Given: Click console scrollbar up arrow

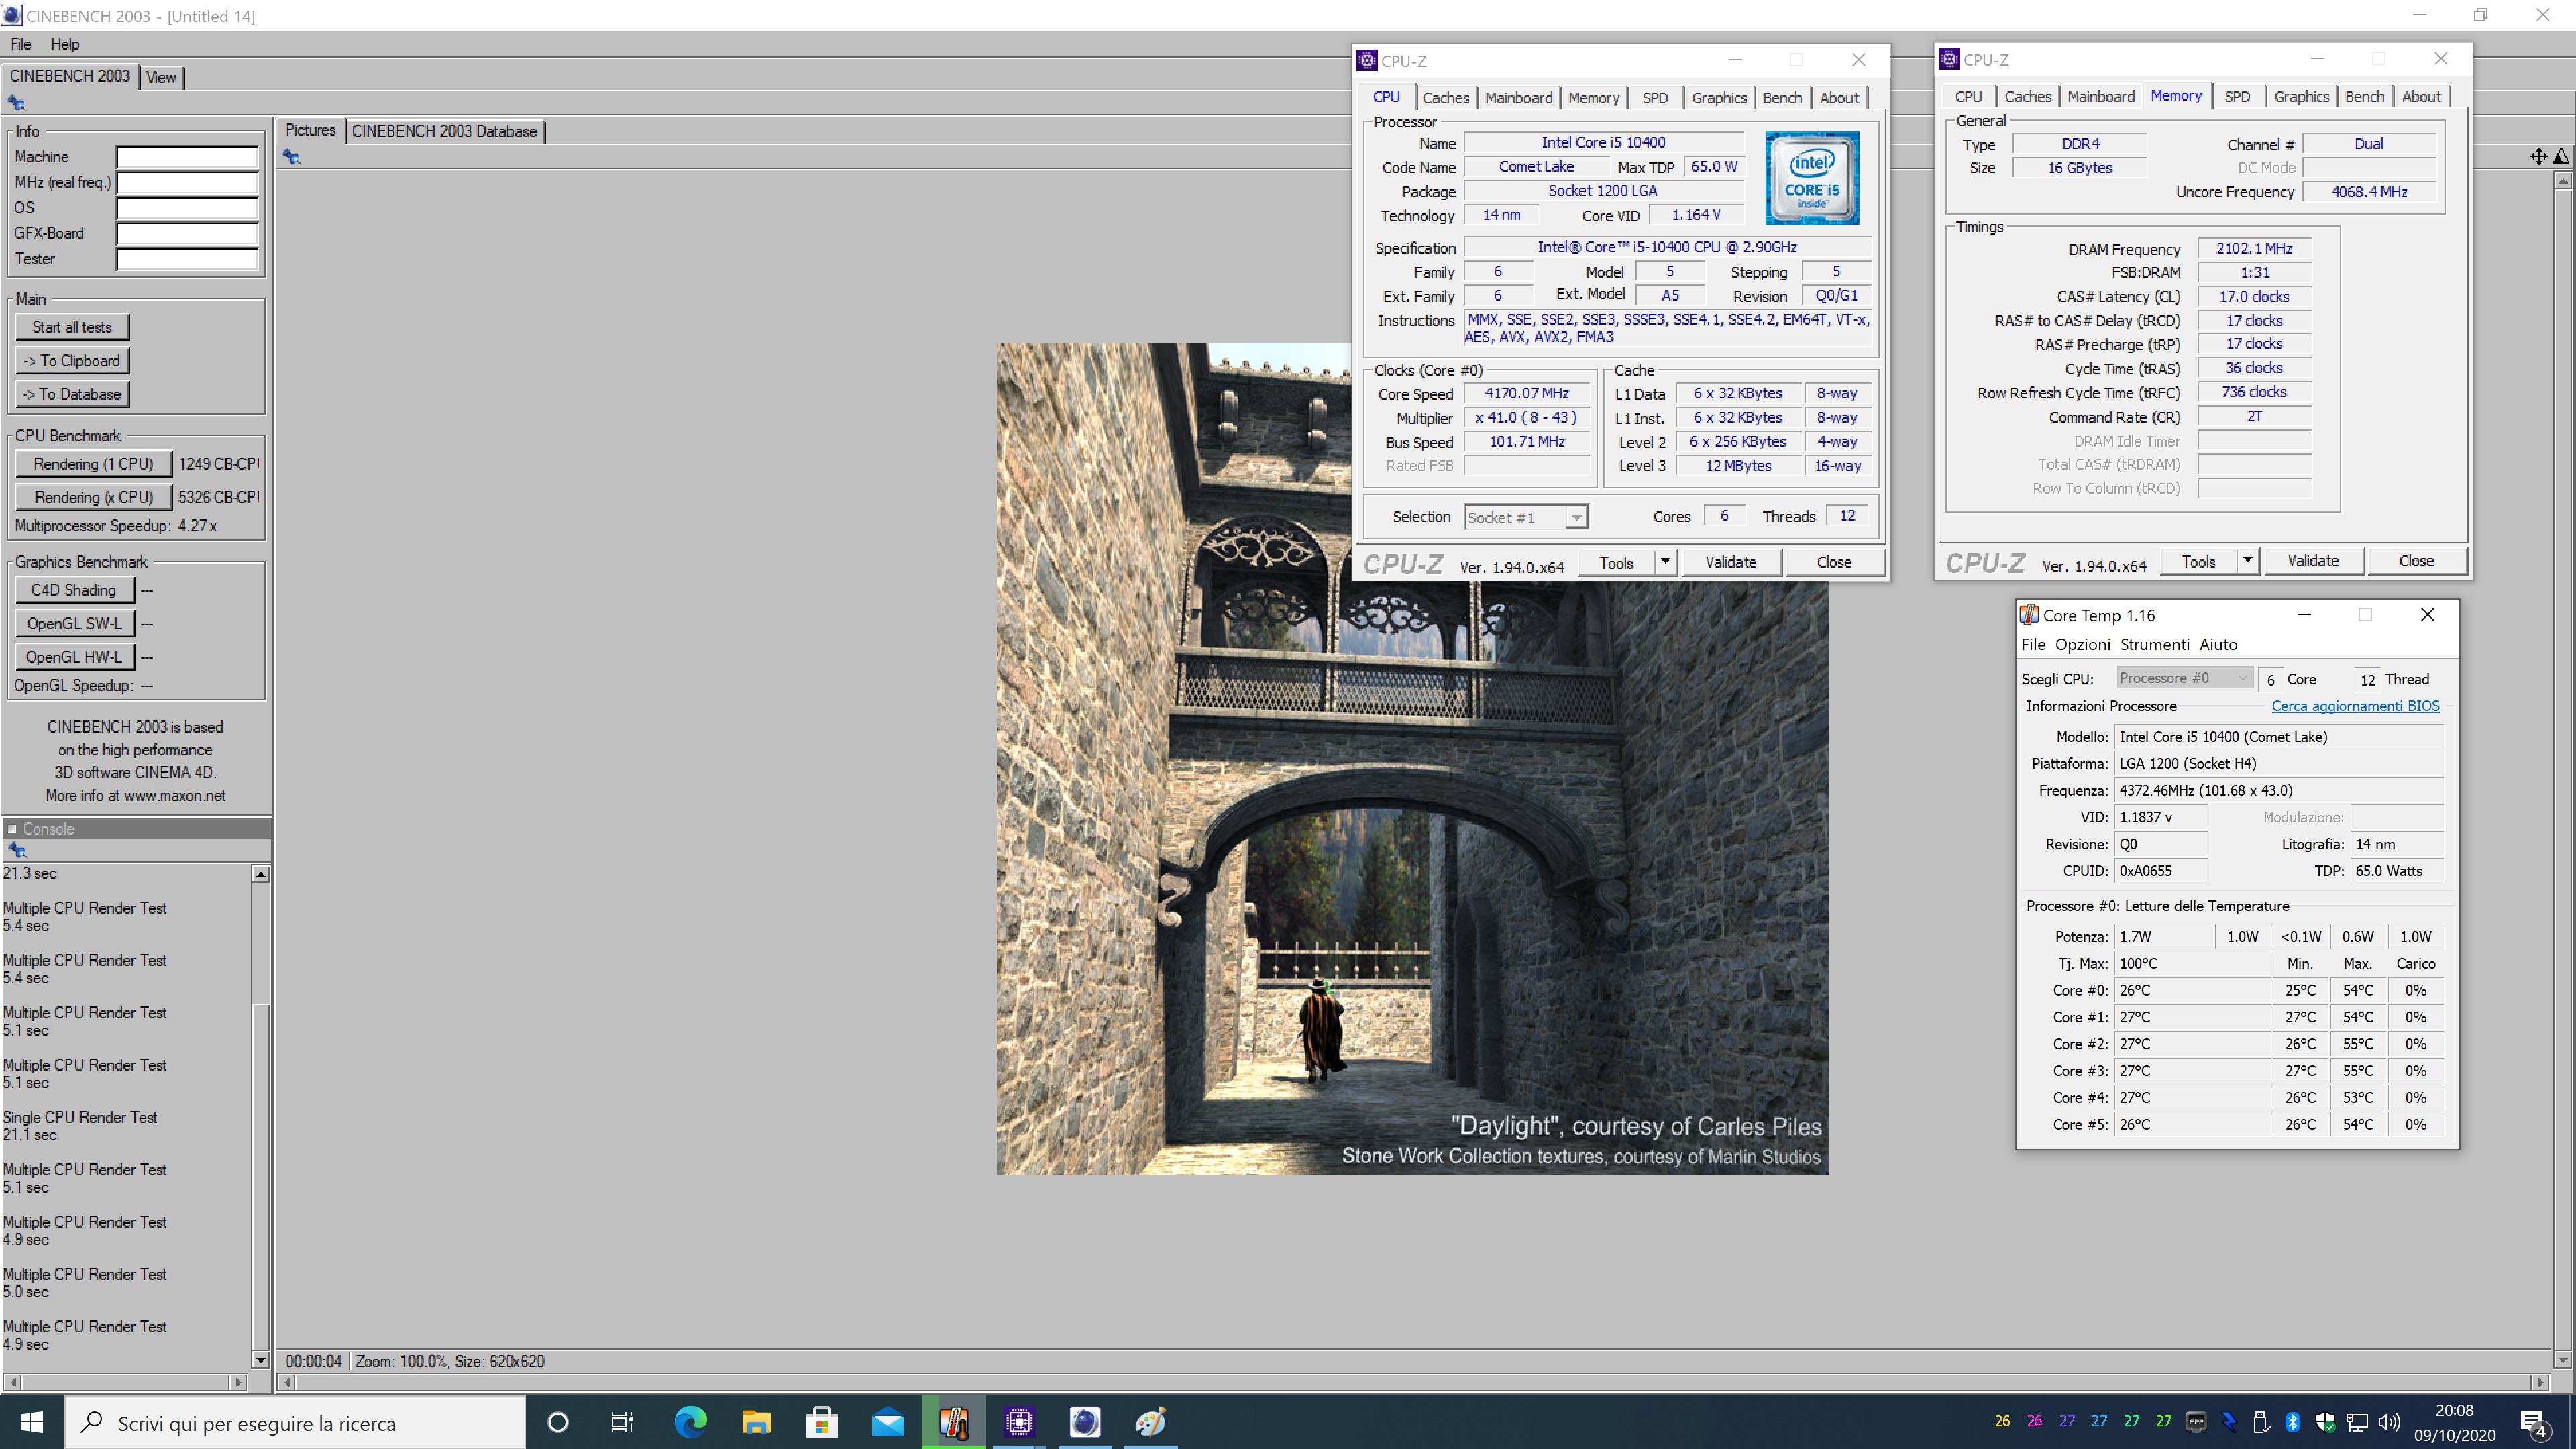Looking at the screenshot, I should (260, 874).
